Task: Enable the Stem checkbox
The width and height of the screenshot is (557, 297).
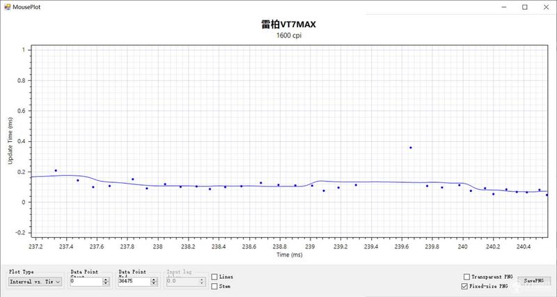Action: point(214,287)
